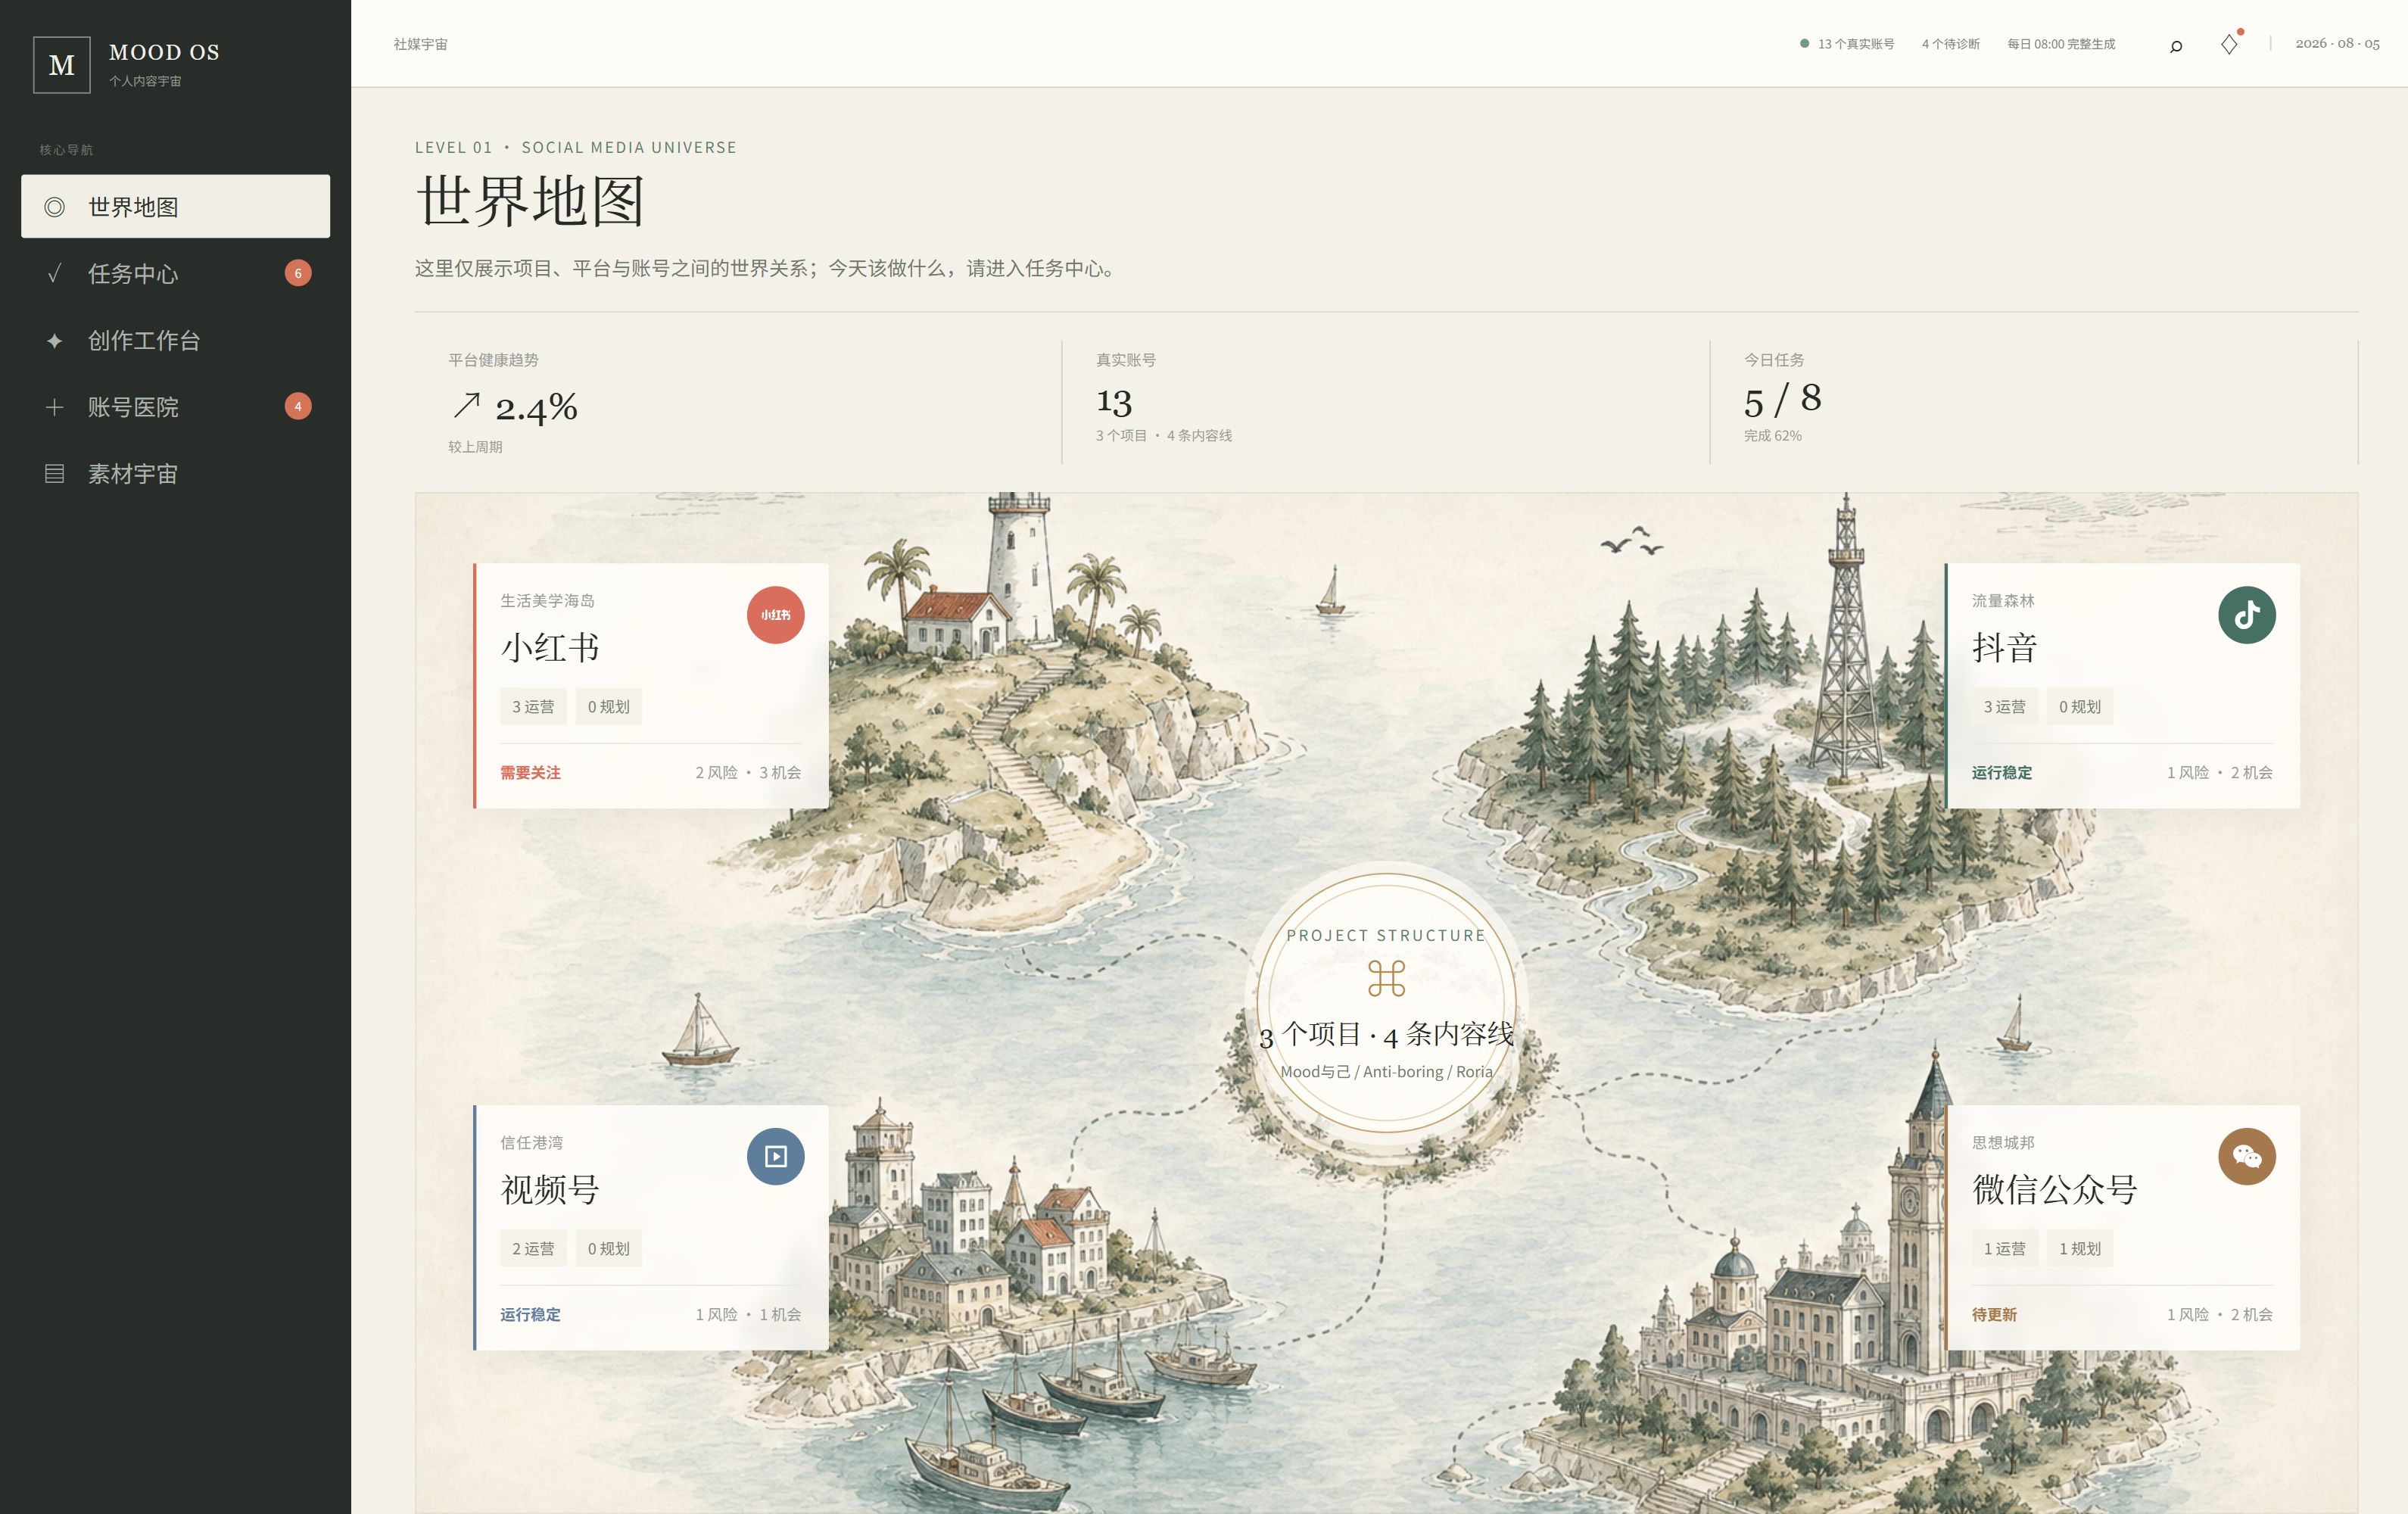Click the date 2026 · 08 · 05

tap(2337, 44)
